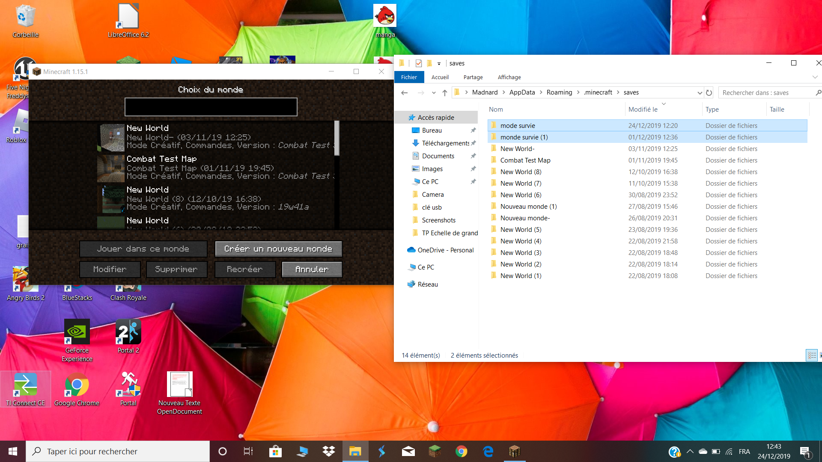Open Google Chrome from the taskbar
Screen dimensions: 822x462
point(461,451)
